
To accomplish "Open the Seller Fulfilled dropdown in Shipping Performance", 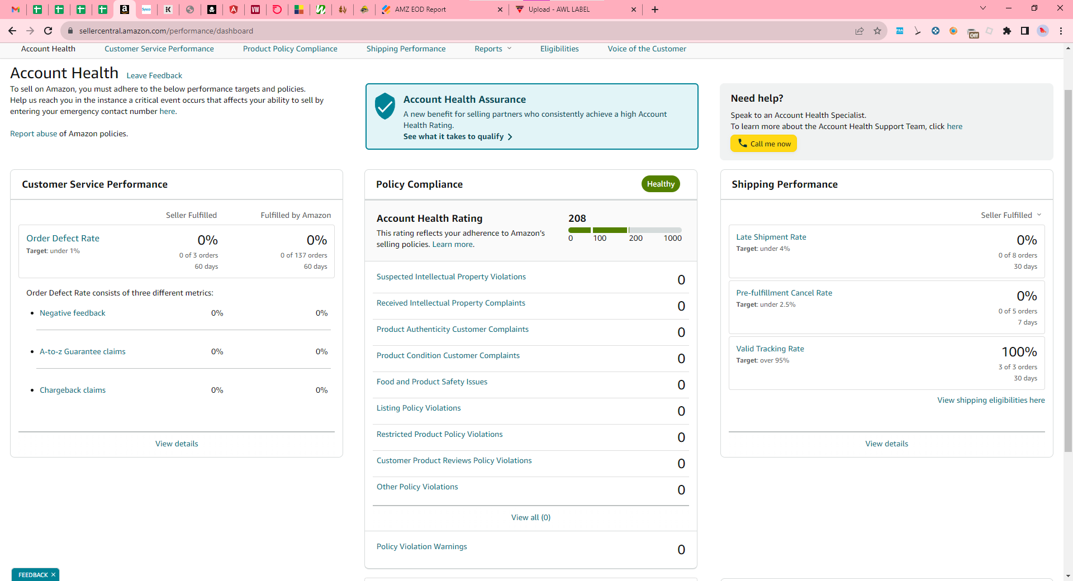I will coord(1011,215).
